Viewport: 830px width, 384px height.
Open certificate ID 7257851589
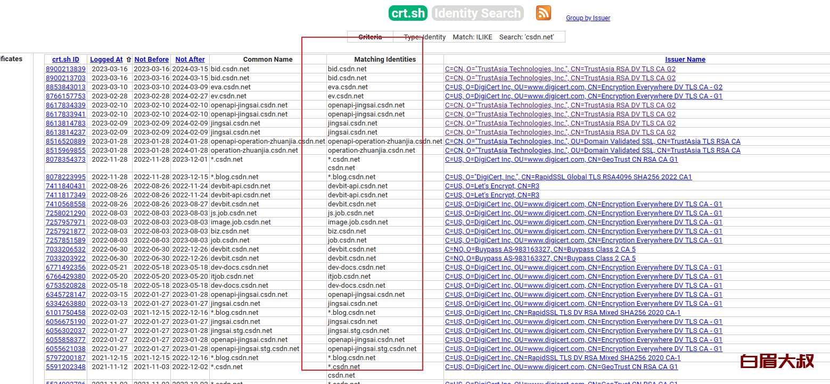tap(65, 240)
